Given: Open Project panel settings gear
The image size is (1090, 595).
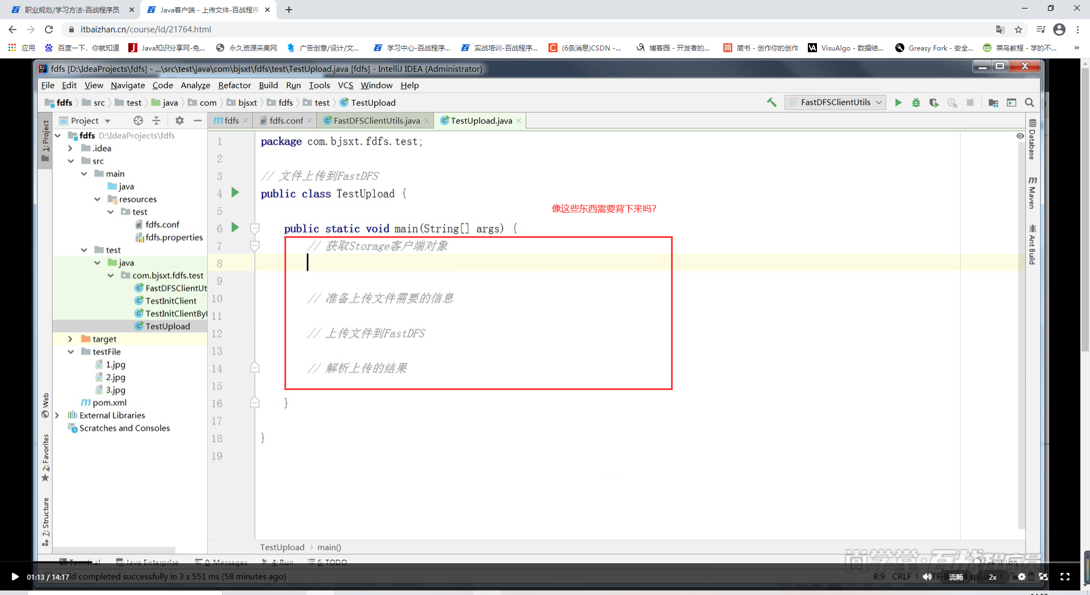Looking at the screenshot, I should [179, 120].
